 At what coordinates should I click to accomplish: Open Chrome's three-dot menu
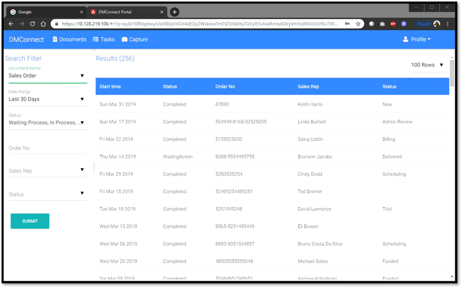(447, 24)
